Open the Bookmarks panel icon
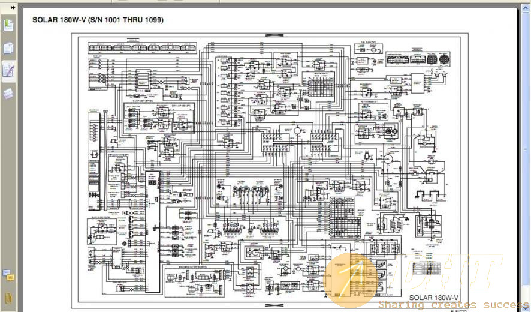The width and height of the screenshot is (531, 312). [x=8, y=26]
